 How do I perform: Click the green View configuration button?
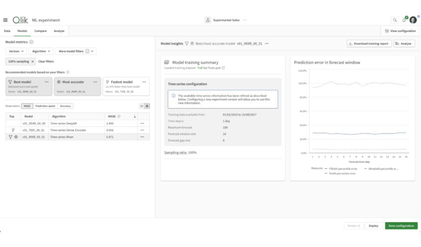point(401,226)
